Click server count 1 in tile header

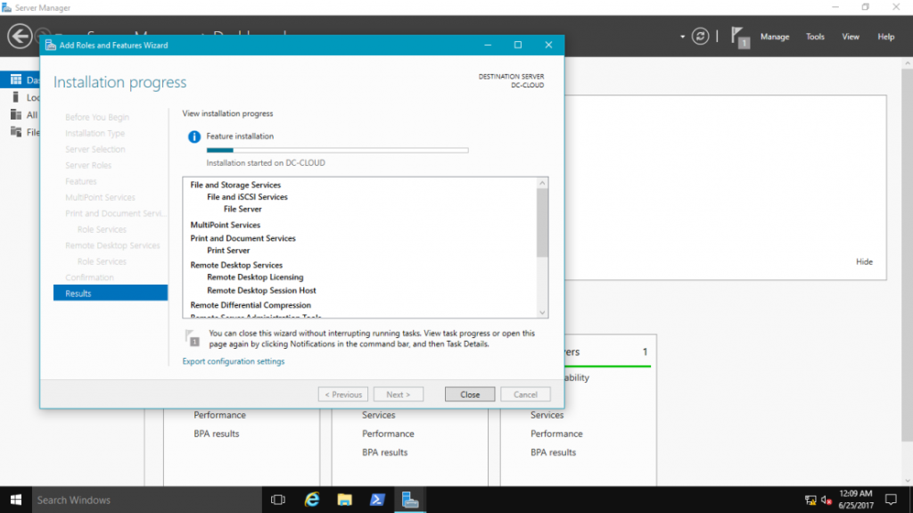pyautogui.click(x=645, y=352)
